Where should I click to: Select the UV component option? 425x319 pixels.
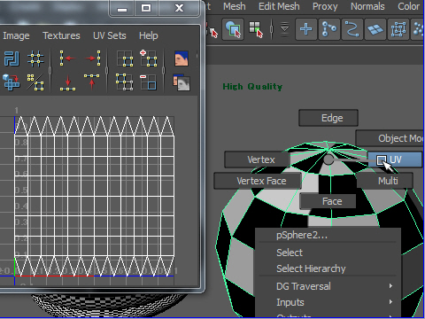click(x=395, y=159)
